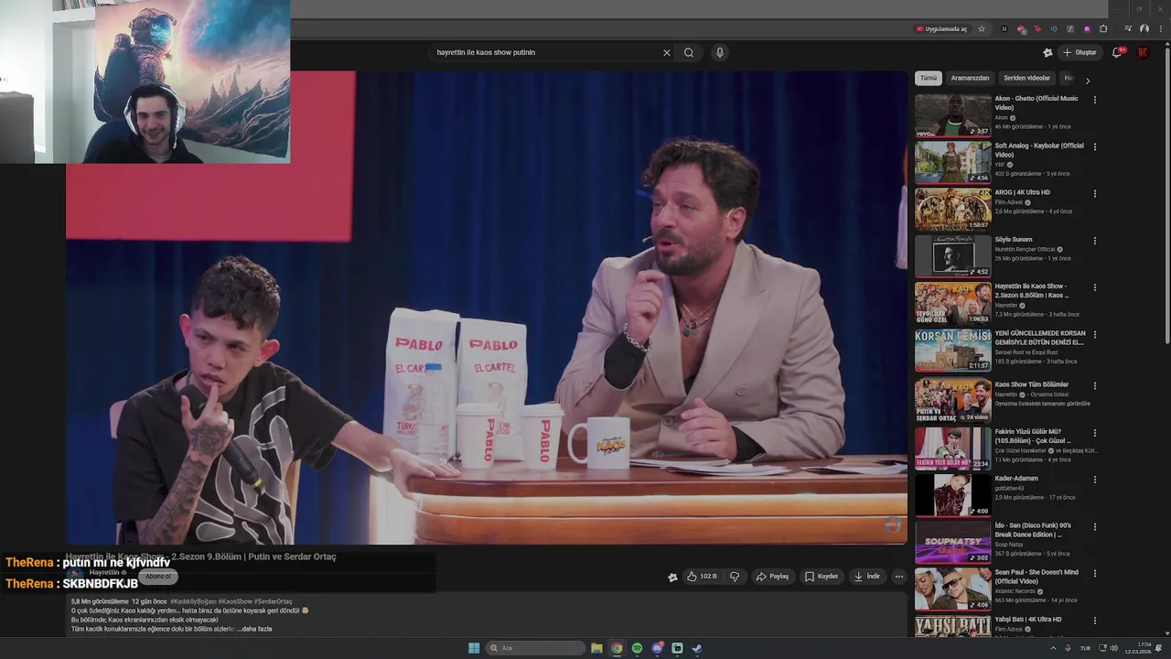
Task: Clear the YouTube search box text
Action: tap(666, 52)
